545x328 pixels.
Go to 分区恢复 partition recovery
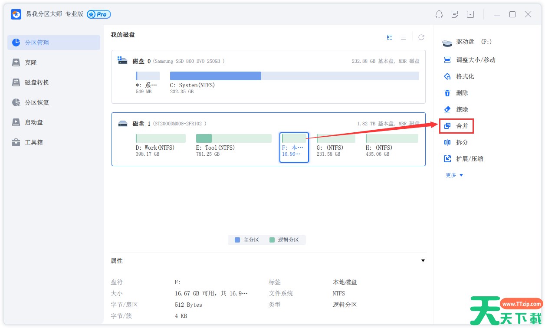[x=36, y=102]
